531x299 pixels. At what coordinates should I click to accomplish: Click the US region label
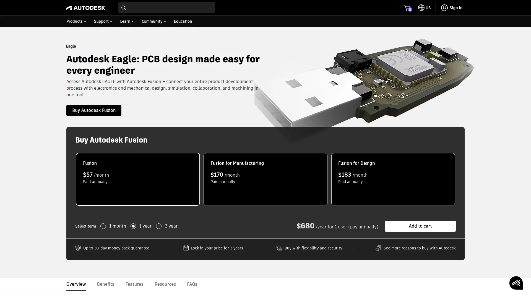[x=428, y=8]
